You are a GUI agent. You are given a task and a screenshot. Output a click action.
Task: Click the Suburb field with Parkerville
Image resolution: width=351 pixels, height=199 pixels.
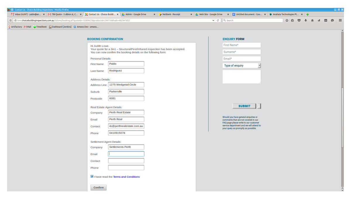pos(126,92)
